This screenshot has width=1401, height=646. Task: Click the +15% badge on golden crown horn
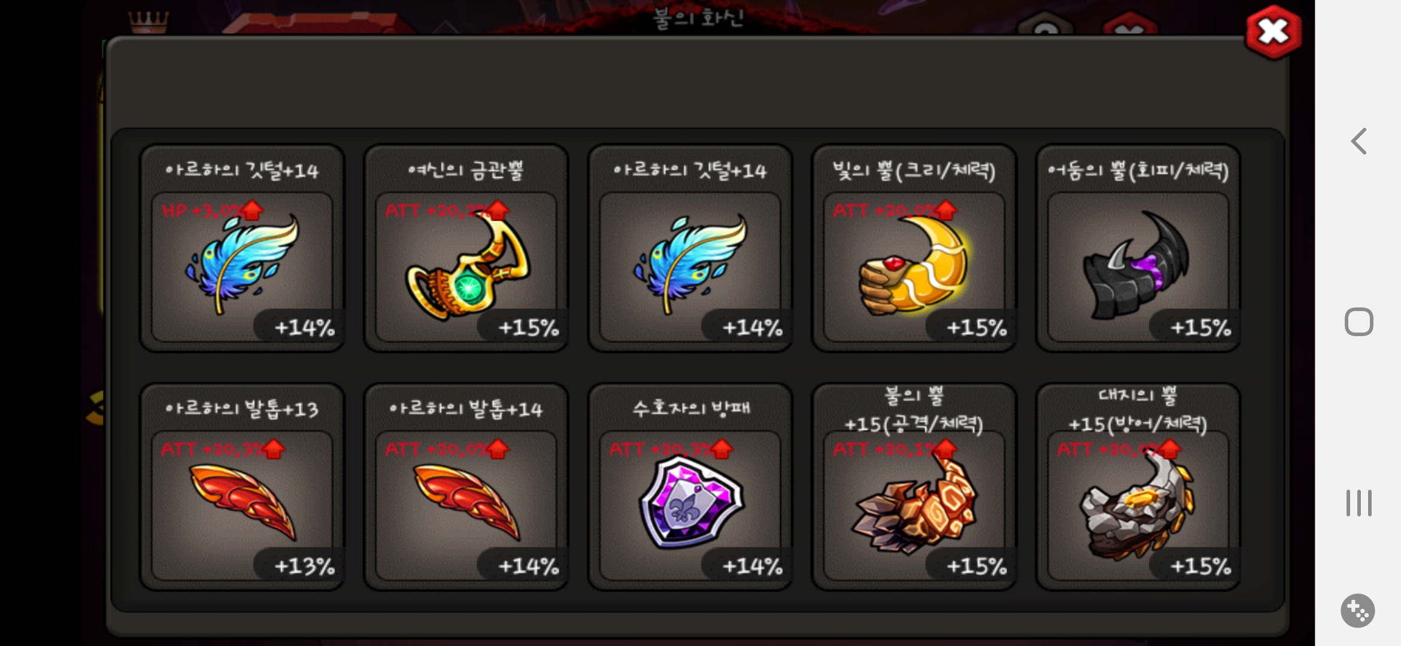pos(529,328)
